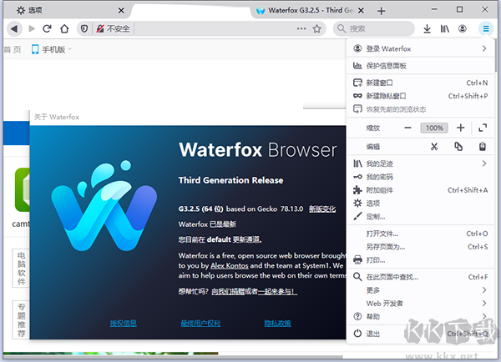The image size is (501, 362).
Task: Select 在此页面中查找... menu item
Action: [x=421, y=277]
